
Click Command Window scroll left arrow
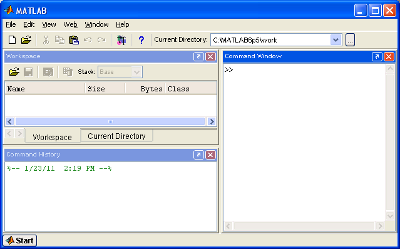(228, 226)
